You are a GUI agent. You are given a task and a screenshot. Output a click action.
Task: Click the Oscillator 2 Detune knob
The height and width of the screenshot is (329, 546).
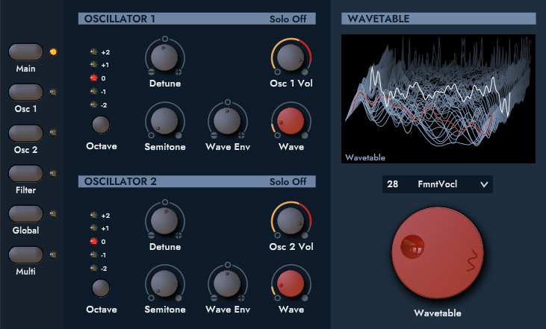tap(164, 220)
